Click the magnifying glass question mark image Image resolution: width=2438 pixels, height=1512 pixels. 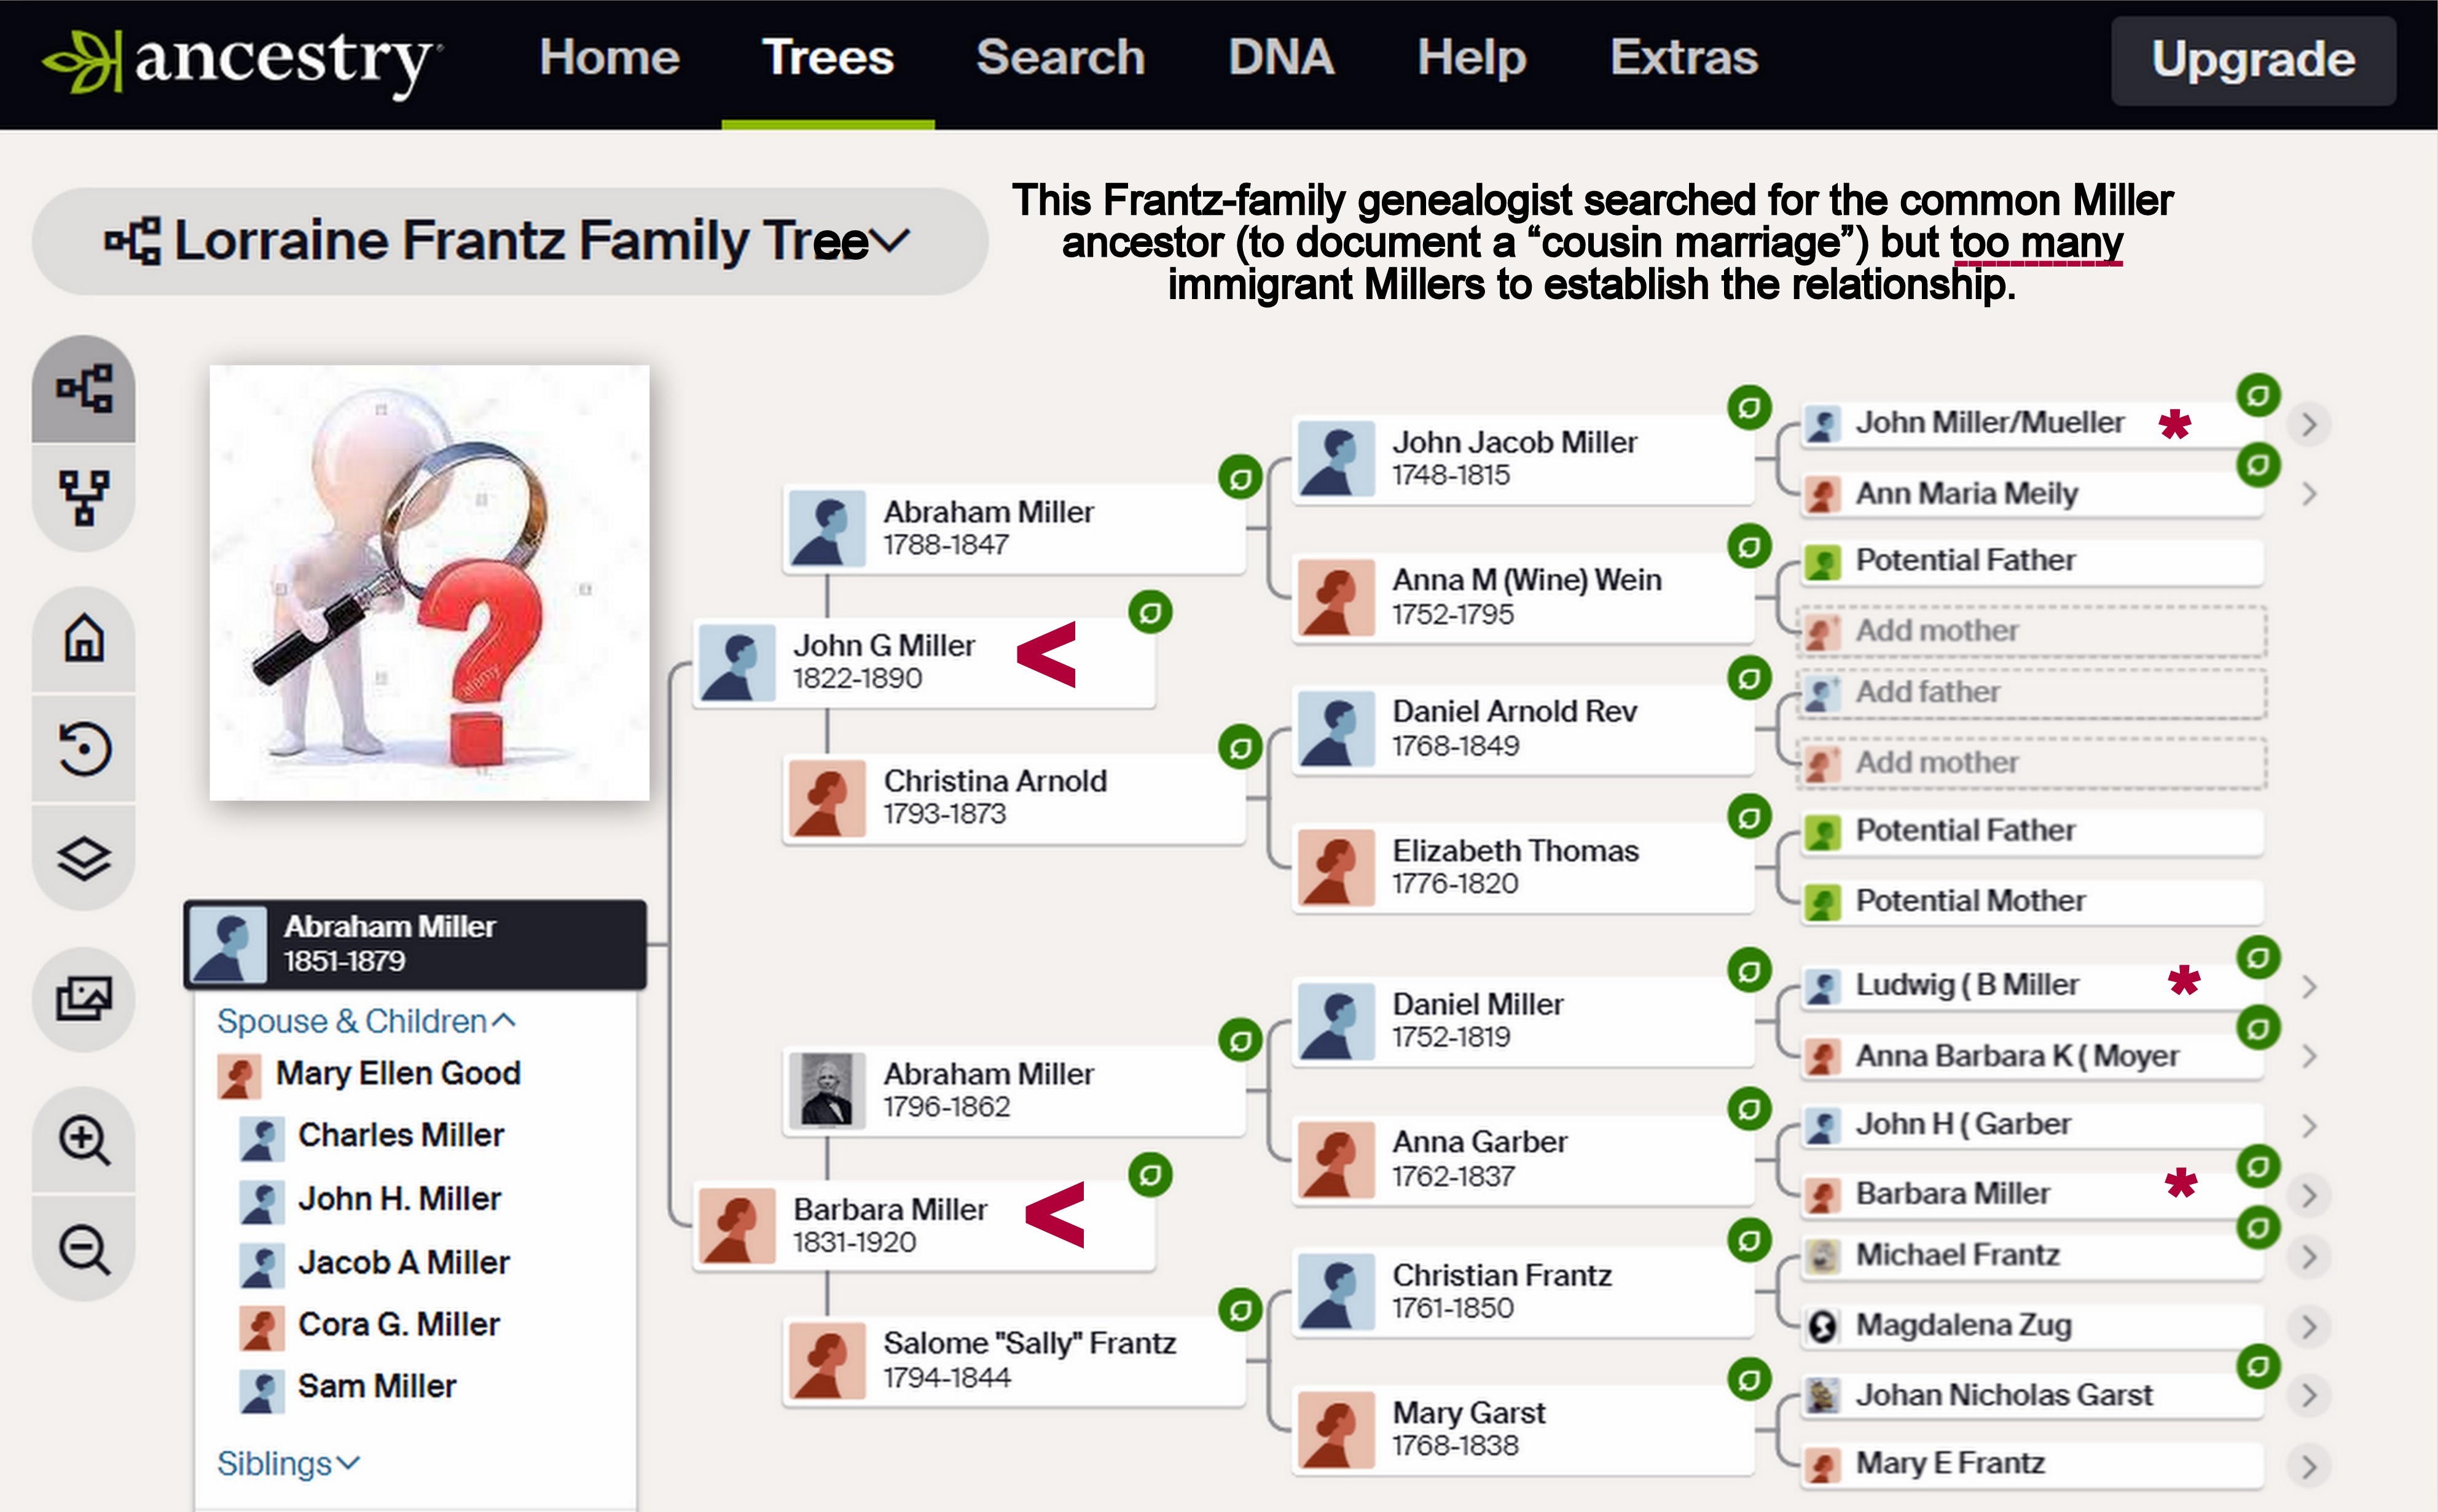click(x=429, y=582)
